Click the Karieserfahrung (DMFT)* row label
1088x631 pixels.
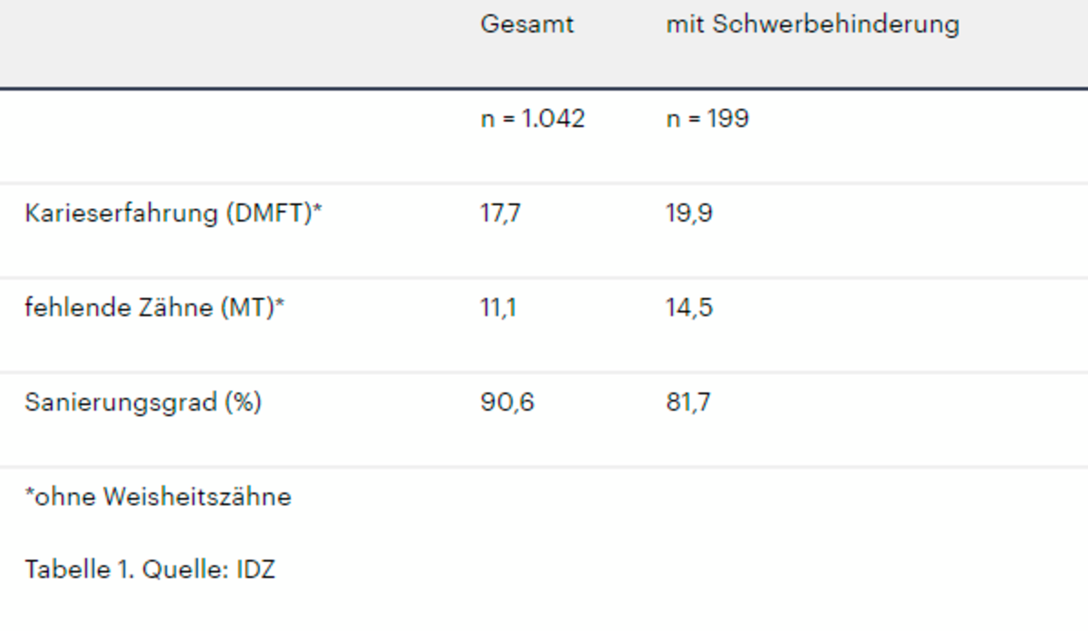173,213
